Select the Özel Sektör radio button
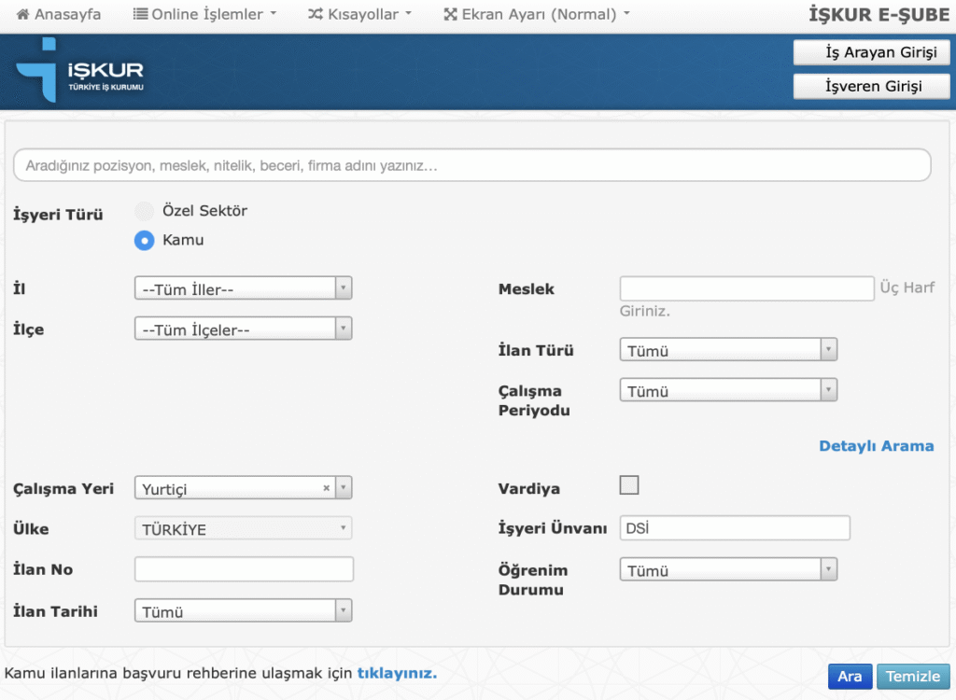The image size is (956, 700). click(144, 212)
